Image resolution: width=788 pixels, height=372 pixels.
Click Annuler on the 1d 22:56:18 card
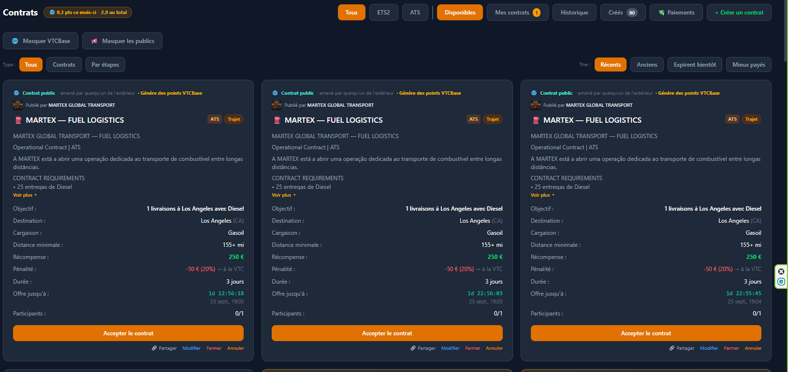point(235,348)
